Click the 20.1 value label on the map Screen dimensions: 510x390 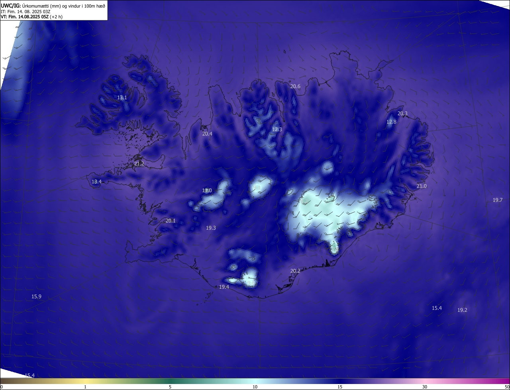click(171, 221)
